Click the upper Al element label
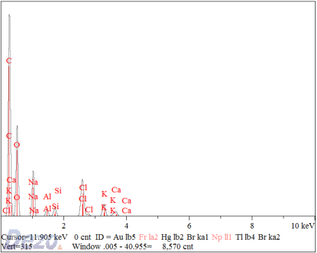The height and width of the screenshot is (253, 317). pyautogui.click(x=47, y=197)
